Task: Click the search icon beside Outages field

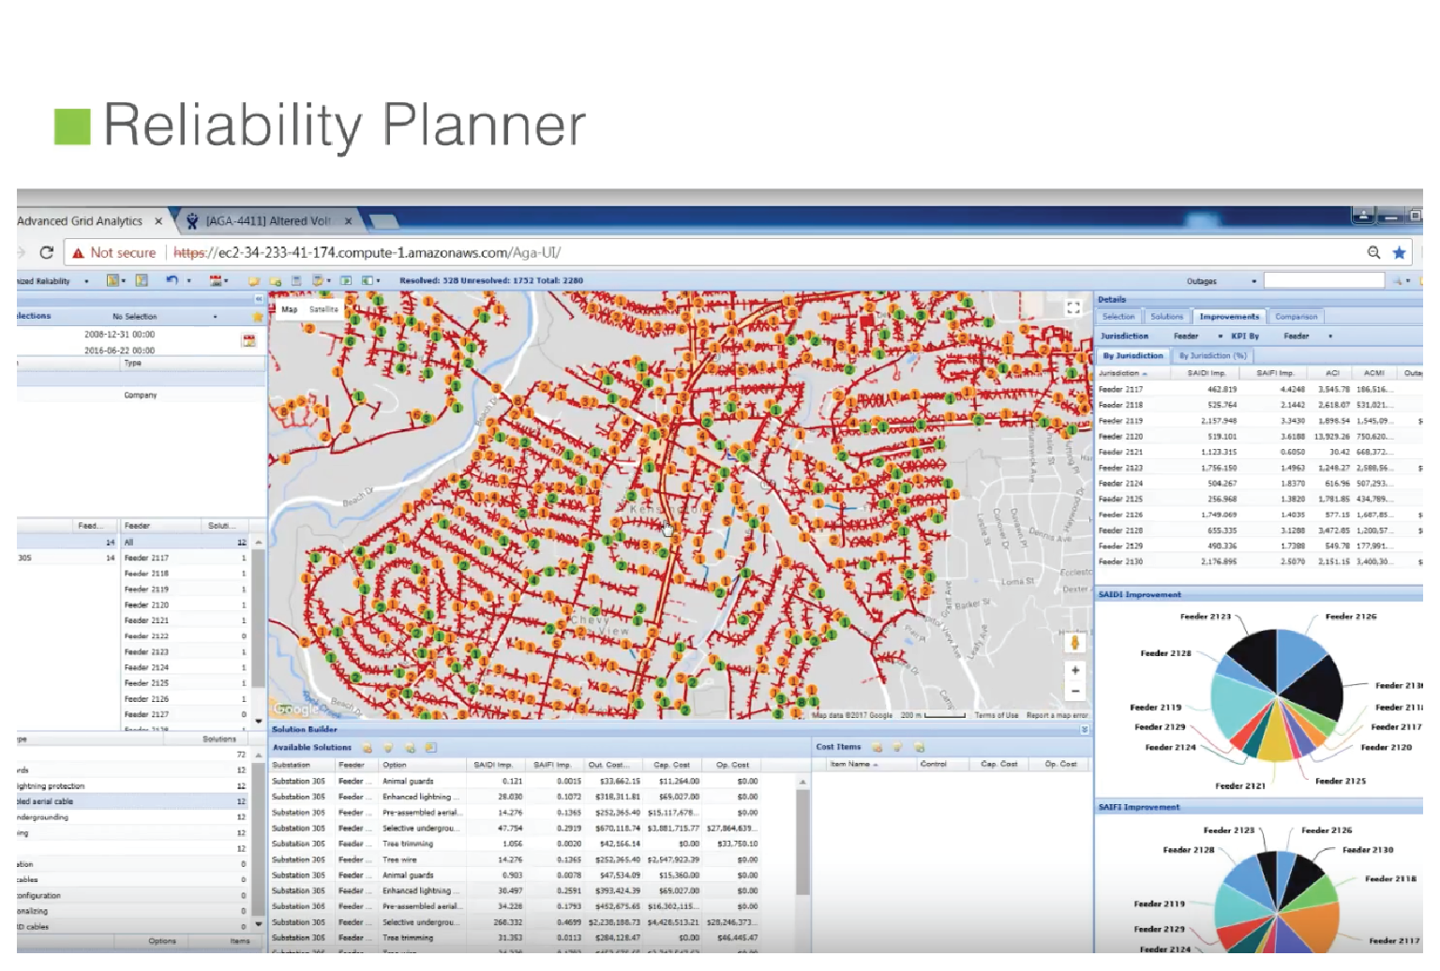Action: (1397, 280)
